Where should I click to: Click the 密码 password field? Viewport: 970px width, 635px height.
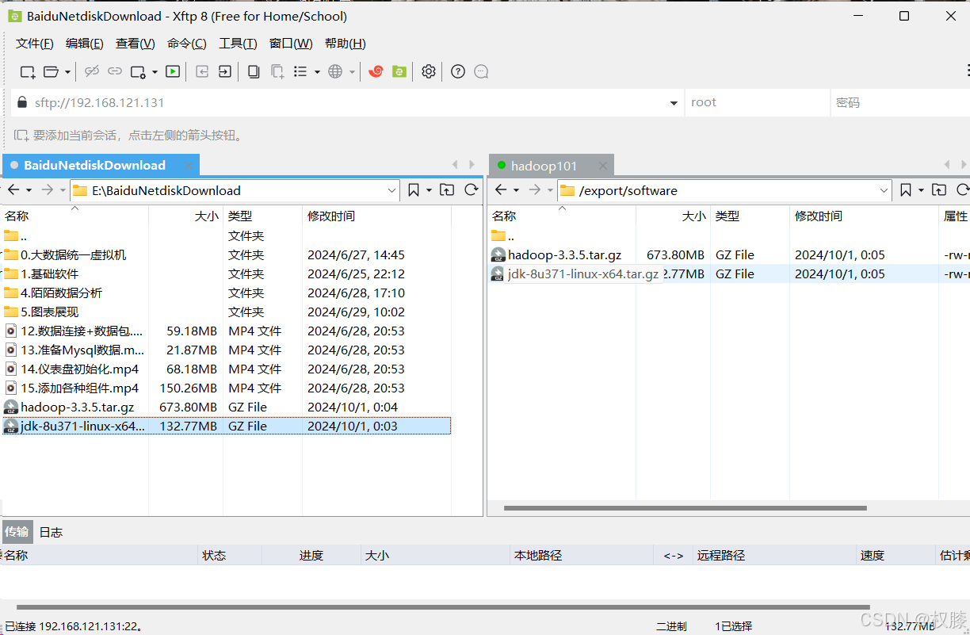[901, 102]
